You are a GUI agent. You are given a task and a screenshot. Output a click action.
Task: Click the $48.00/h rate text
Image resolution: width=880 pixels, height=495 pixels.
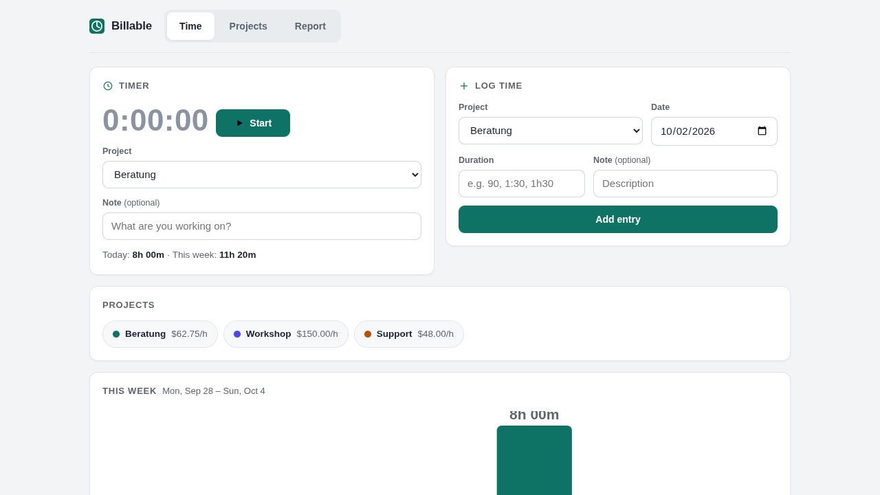coord(436,334)
